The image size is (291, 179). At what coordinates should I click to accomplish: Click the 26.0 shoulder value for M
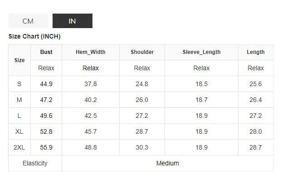(142, 100)
